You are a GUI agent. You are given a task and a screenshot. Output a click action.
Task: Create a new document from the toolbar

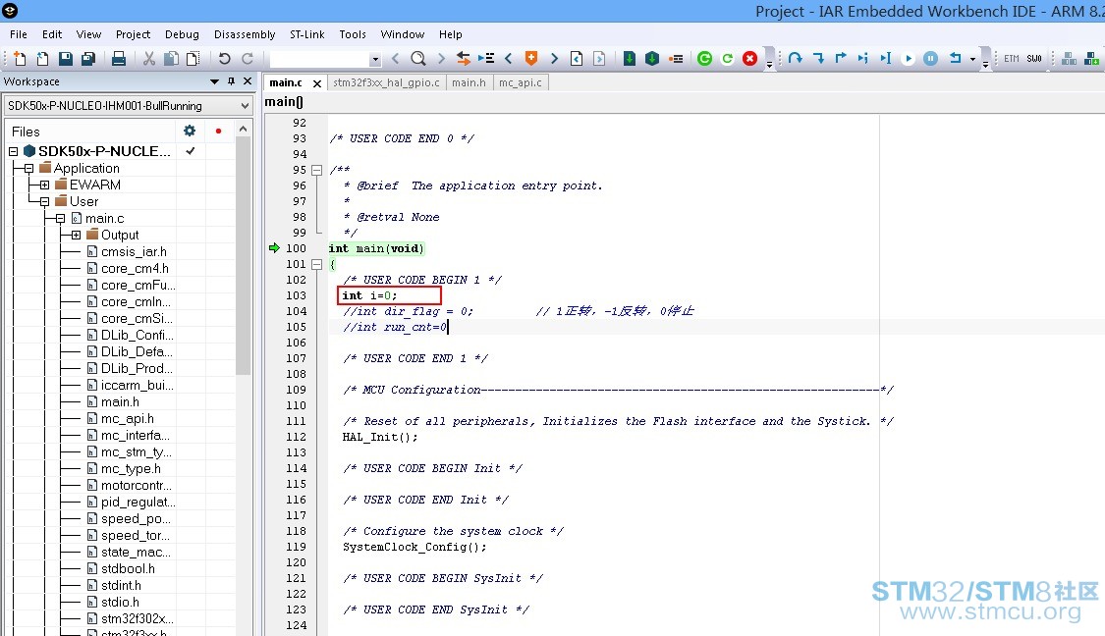[20, 59]
